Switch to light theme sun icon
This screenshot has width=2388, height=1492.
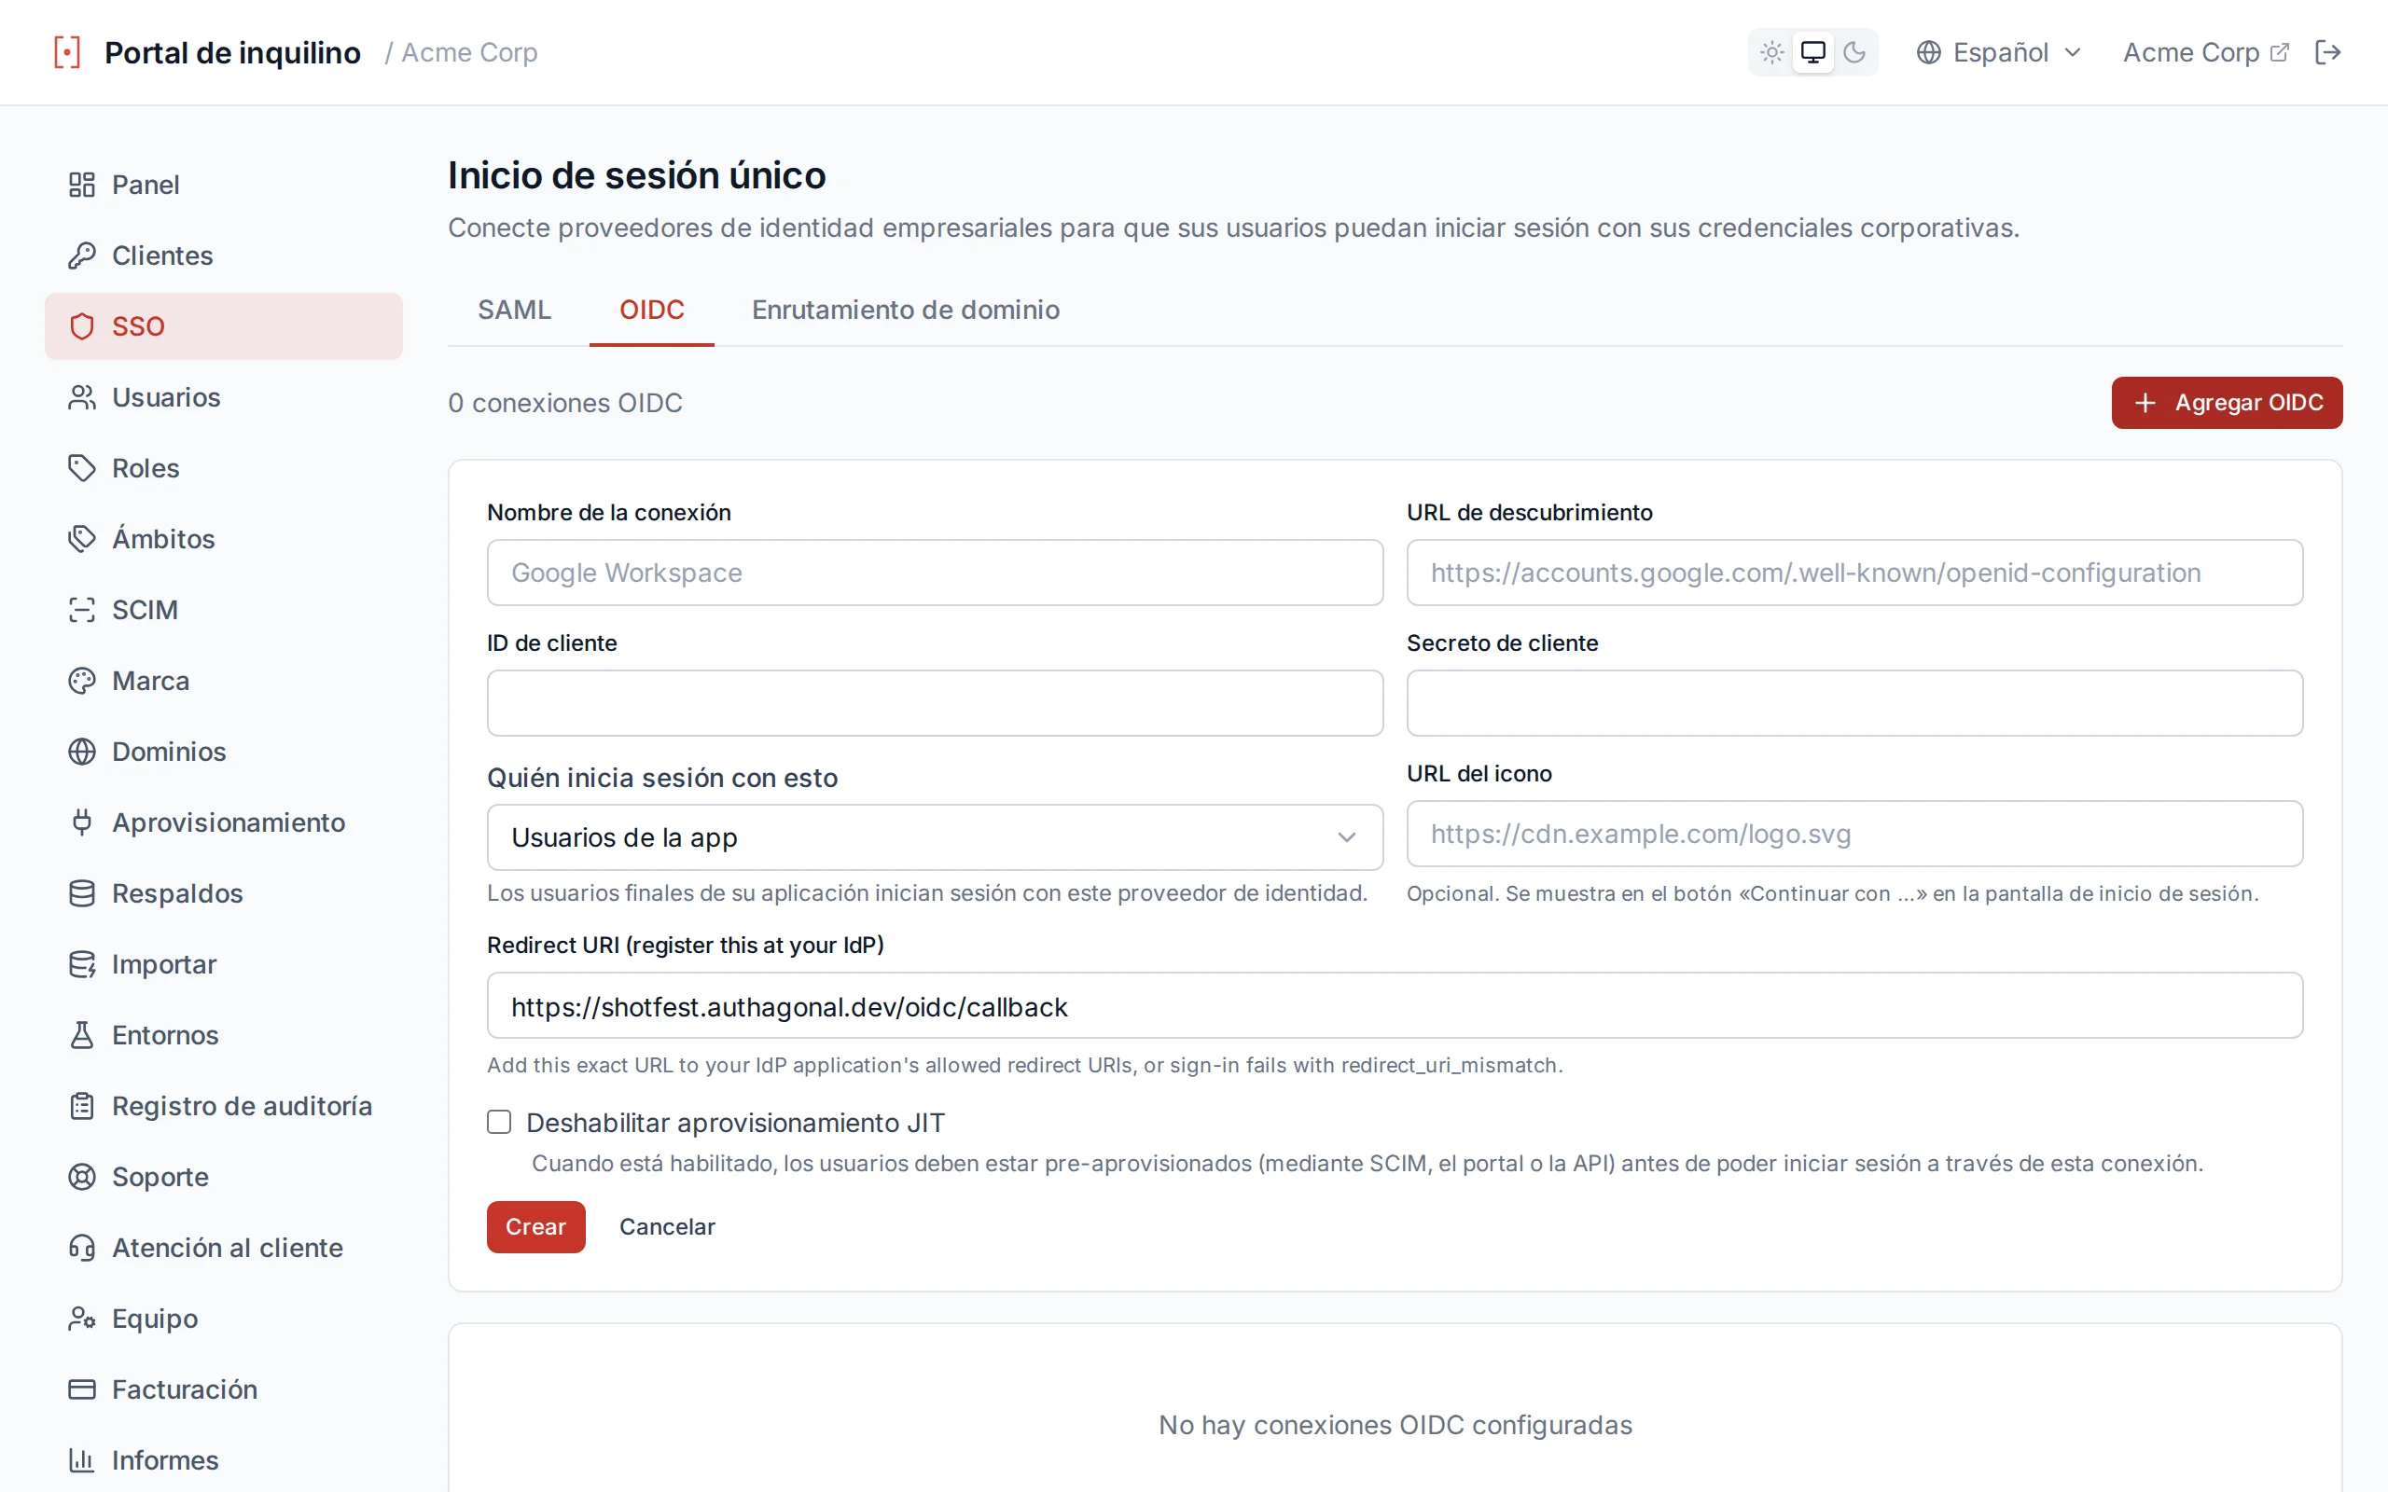[x=1772, y=52]
